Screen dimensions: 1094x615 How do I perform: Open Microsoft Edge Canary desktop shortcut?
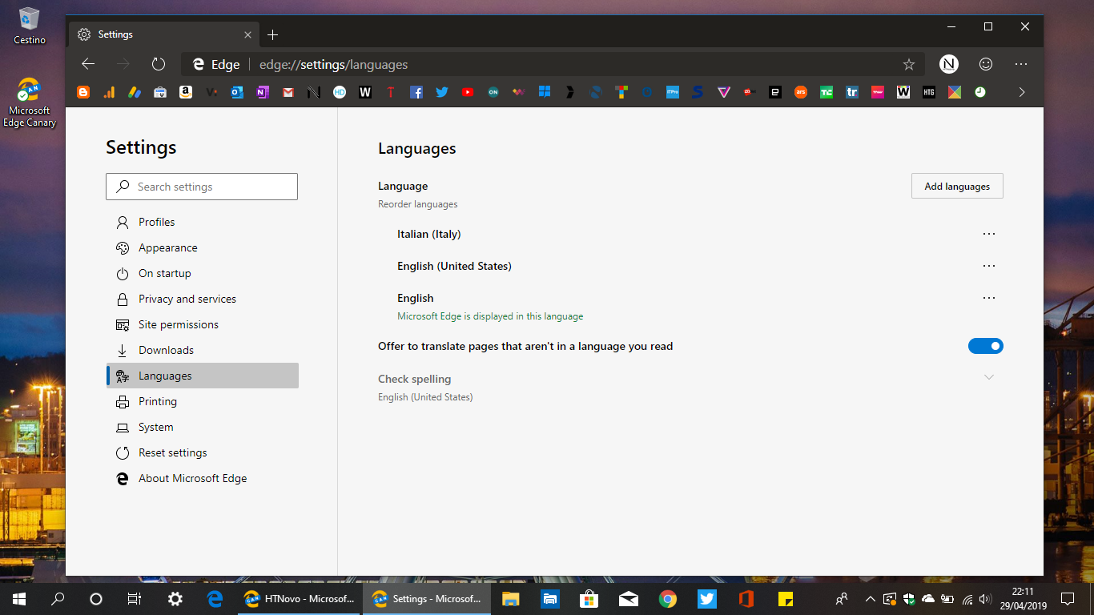[x=30, y=102]
